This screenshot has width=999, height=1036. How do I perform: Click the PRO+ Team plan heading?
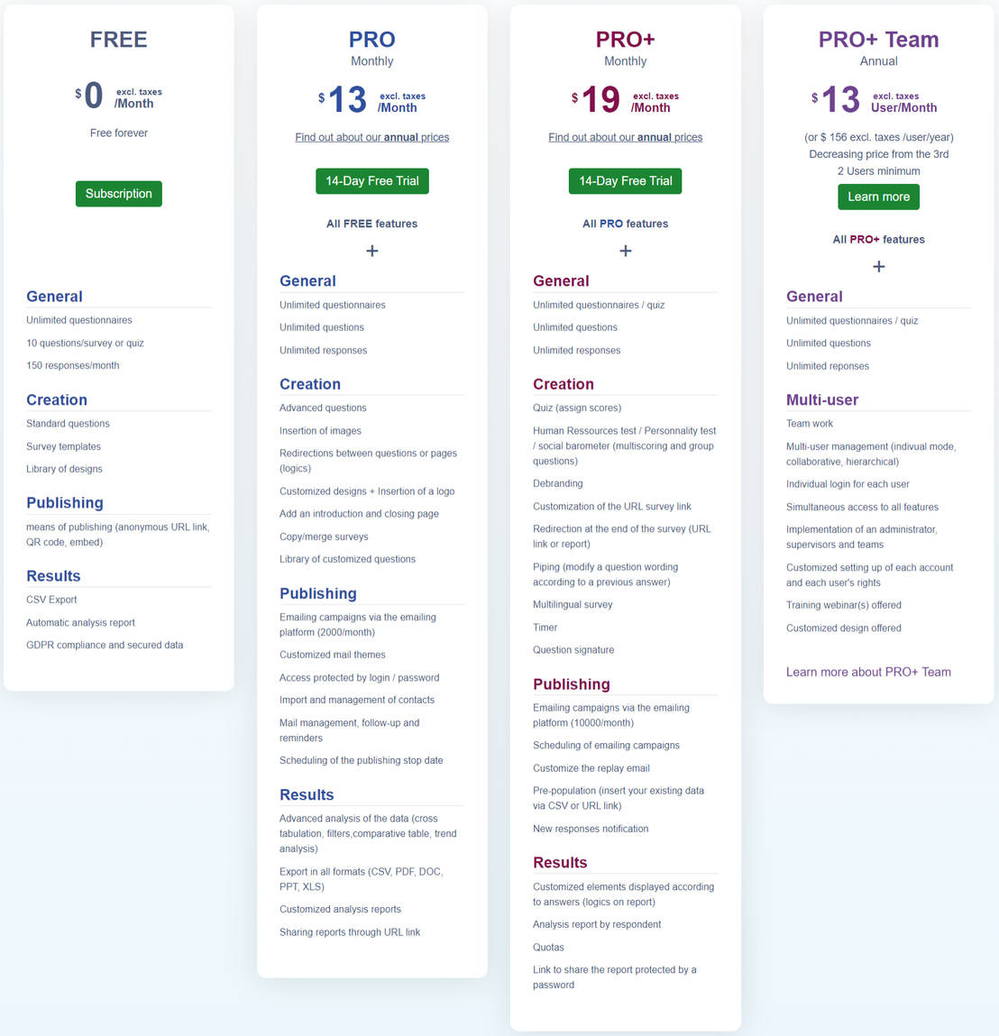pos(878,40)
